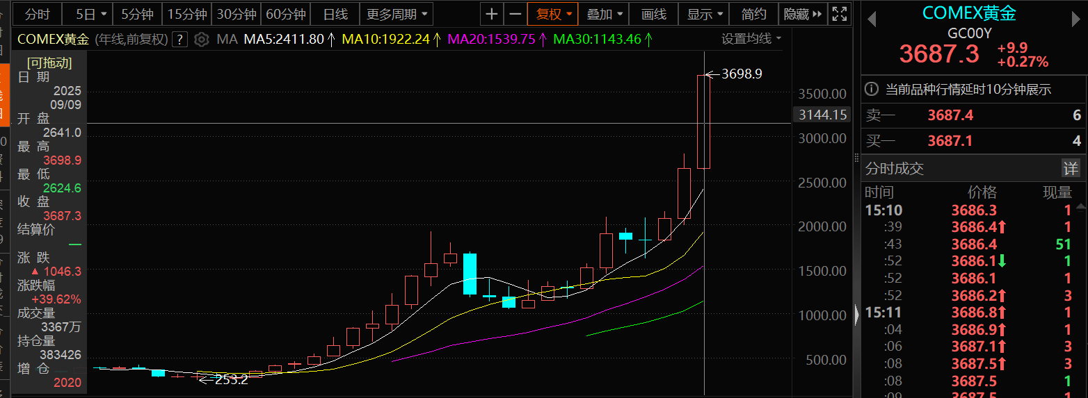This screenshot has height=398, width=1088.
Task: Click the delayed quote info icon
Action: coord(872,89)
